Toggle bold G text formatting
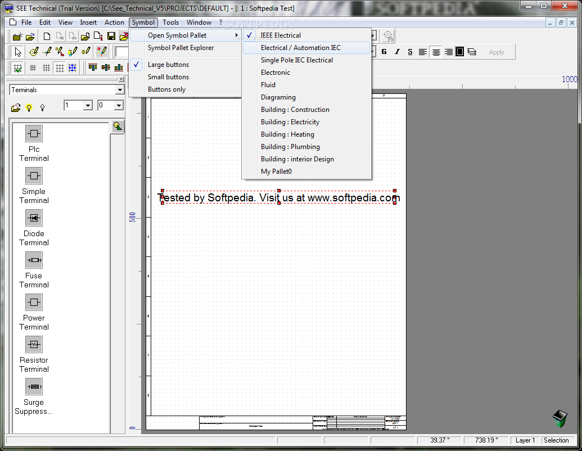The height and width of the screenshot is (451, 582). [x=384, y=52]
